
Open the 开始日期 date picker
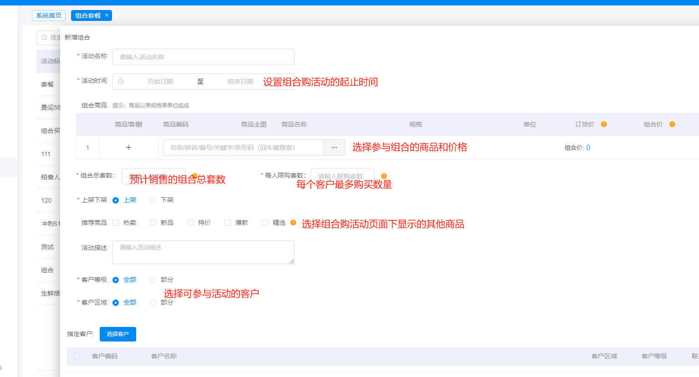tap(160, 82)
